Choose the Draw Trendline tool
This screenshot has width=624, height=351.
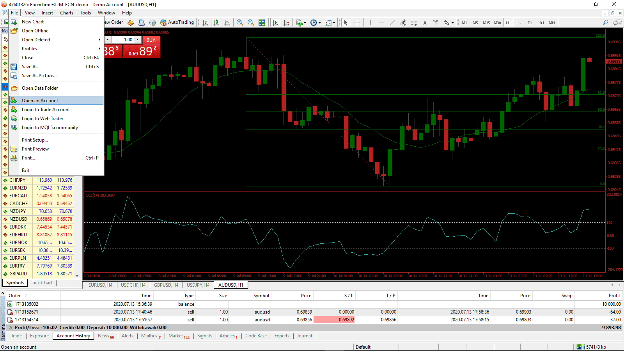coord(392,23)
